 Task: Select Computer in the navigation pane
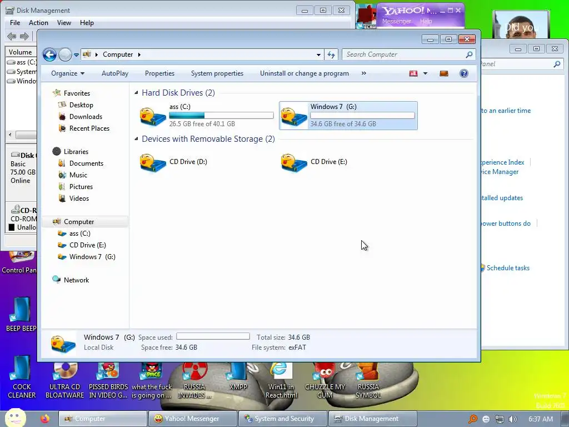79,222
